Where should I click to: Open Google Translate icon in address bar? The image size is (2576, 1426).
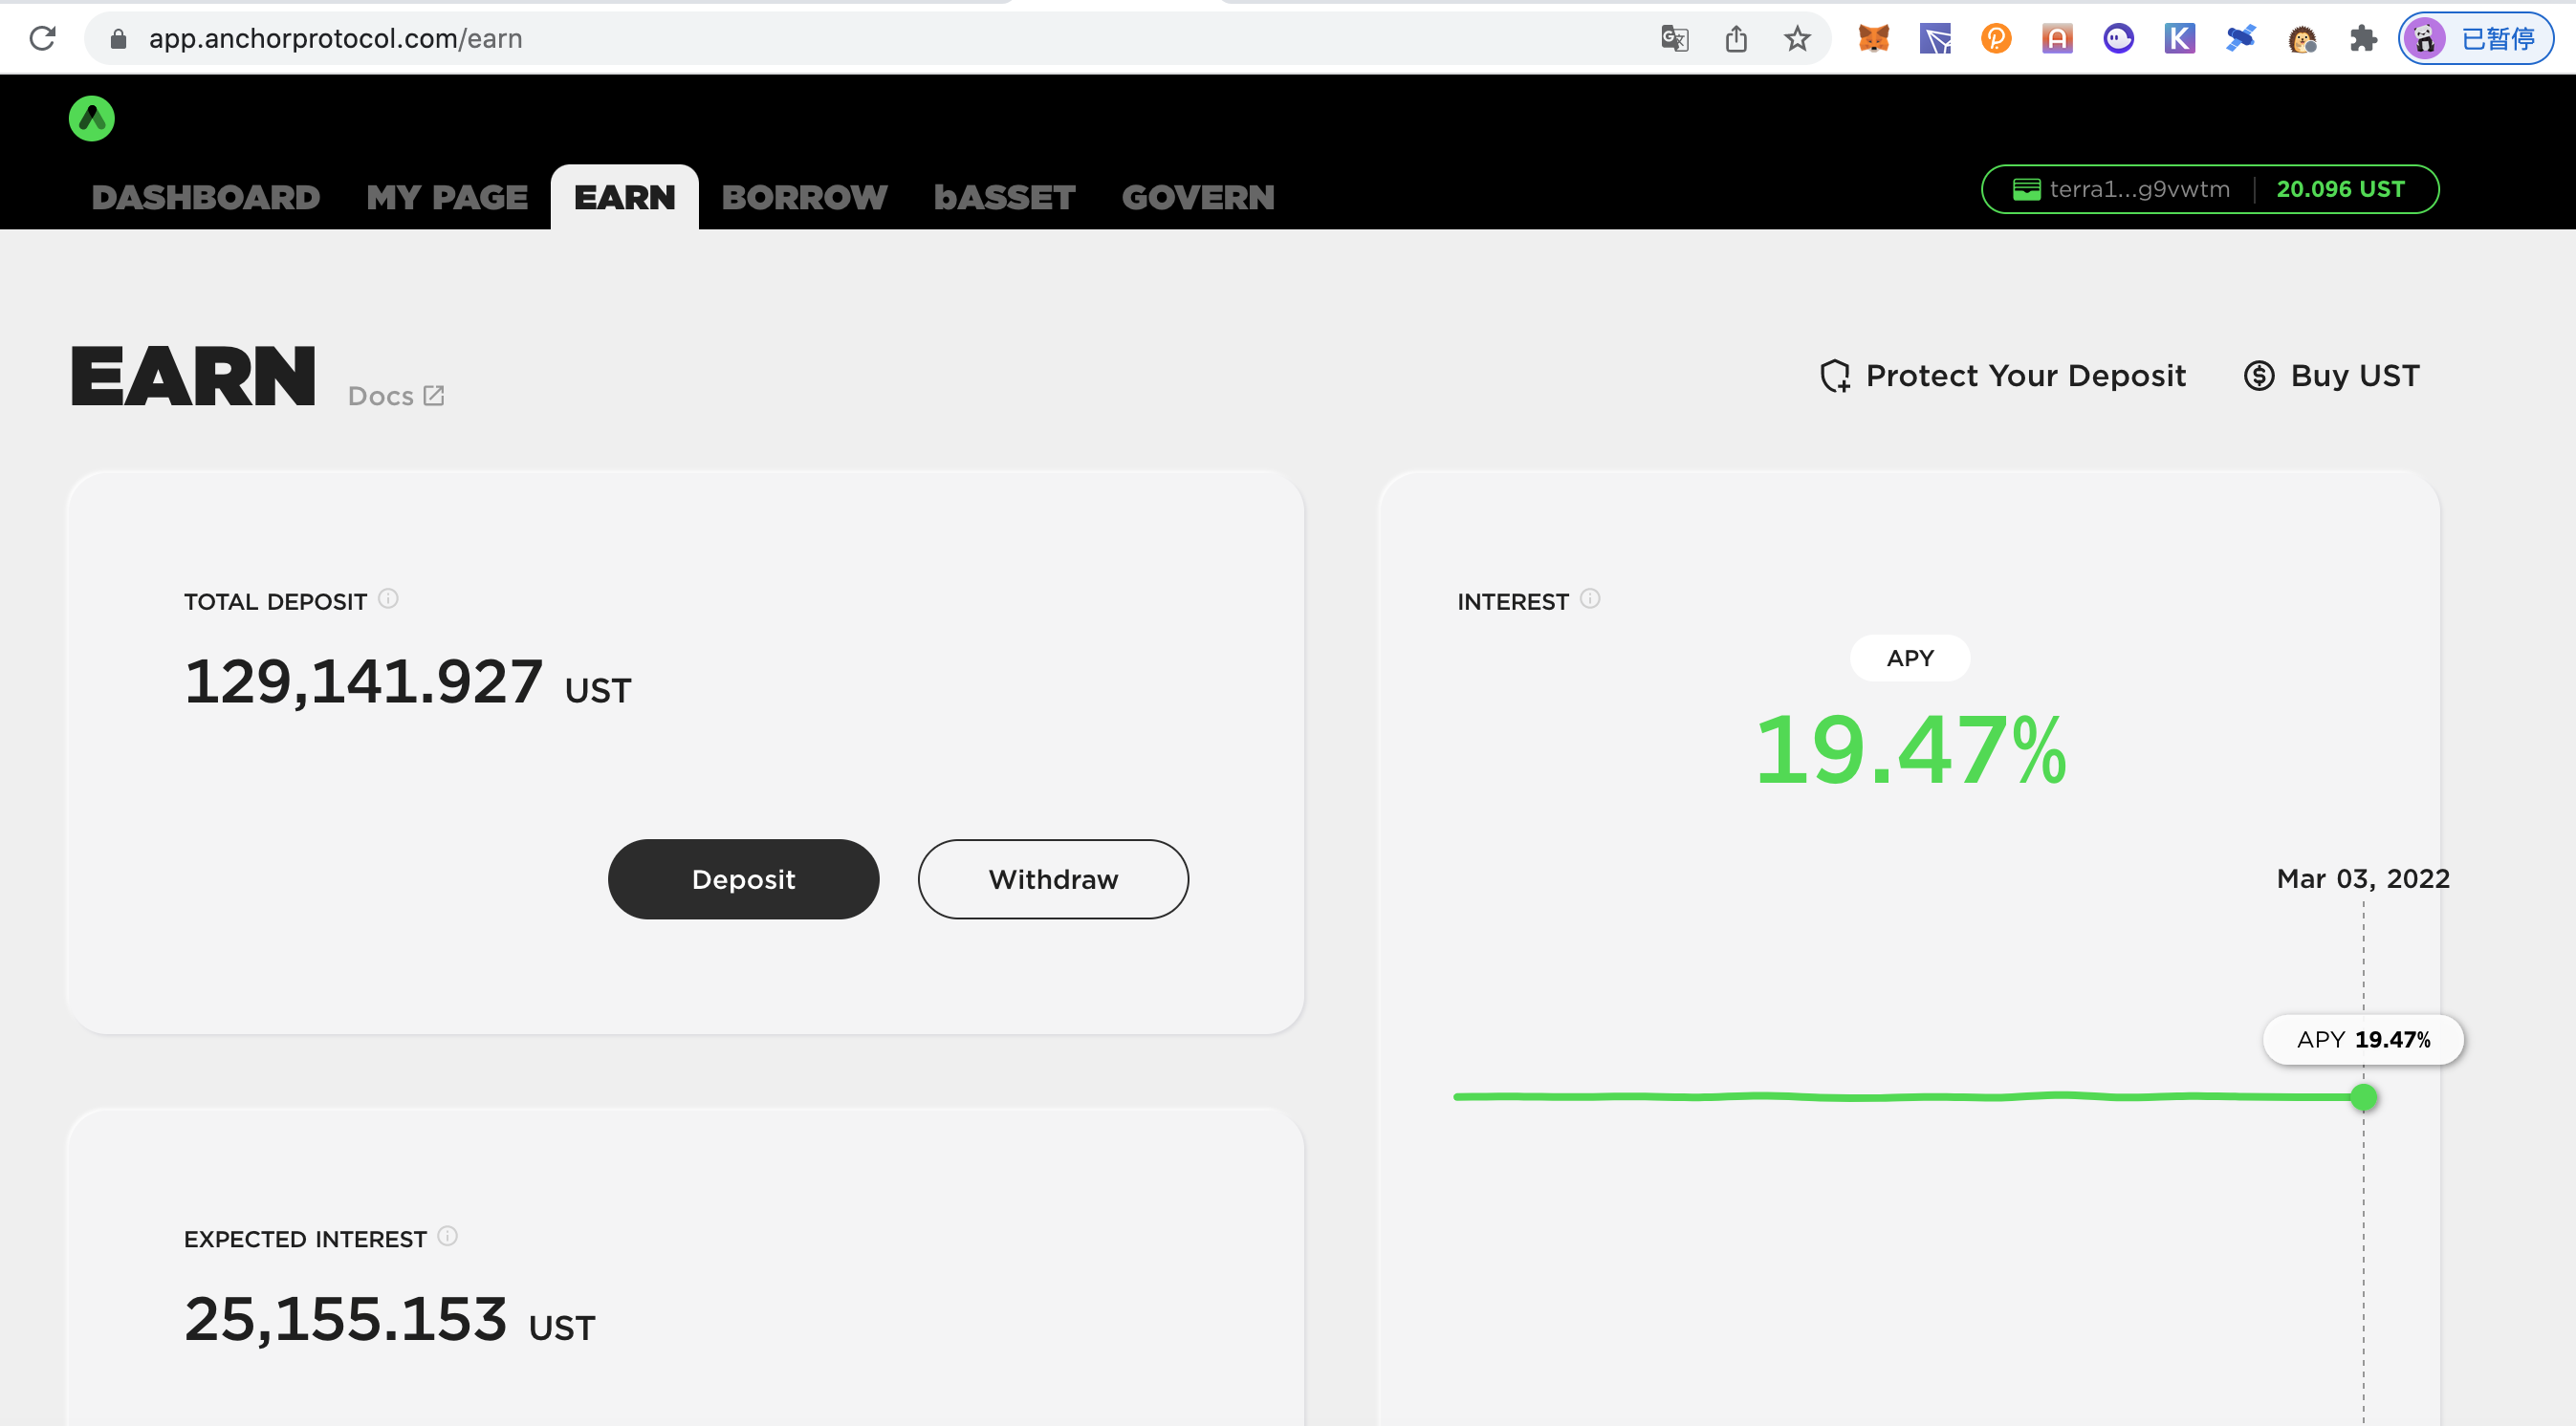pyautogui.click(x=1675, y=38)
